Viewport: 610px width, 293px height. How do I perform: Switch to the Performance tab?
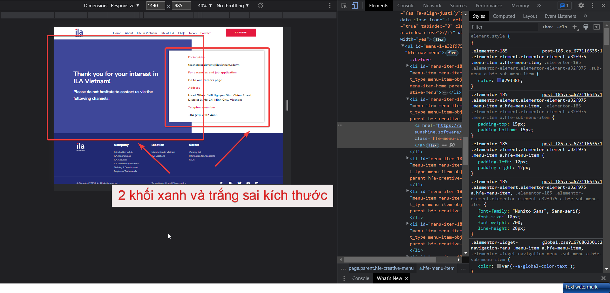pos(489,6)
